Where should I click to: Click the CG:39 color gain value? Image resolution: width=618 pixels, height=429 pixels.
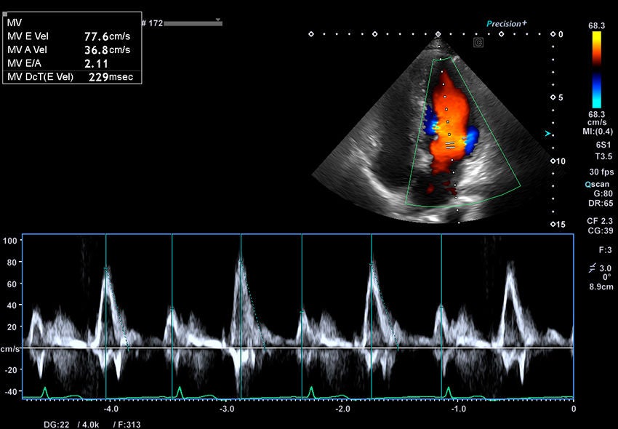(x=601, y=230)
